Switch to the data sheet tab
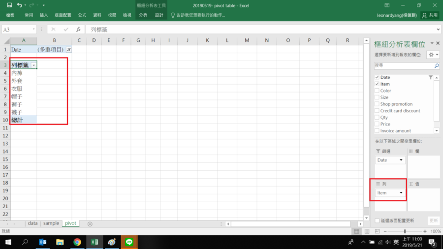443x249 pixels. (x=32, y=223)
